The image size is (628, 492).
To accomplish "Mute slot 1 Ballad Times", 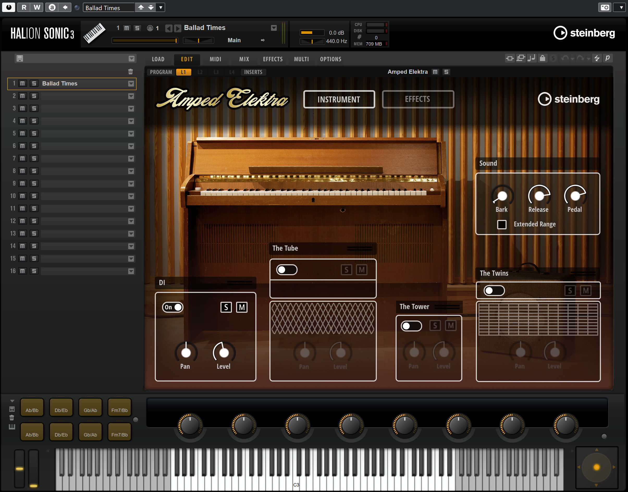I will pos(22,84).
